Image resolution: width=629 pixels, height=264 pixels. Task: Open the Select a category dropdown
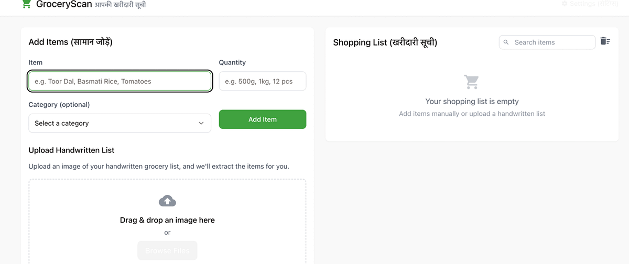click(x=120, y=123)
